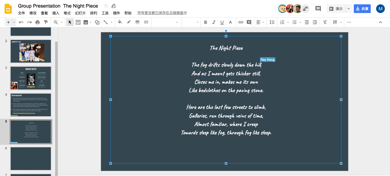Open the comment history icon
Viewport: 390px width, 176px height.
click(x=318, y=9)
